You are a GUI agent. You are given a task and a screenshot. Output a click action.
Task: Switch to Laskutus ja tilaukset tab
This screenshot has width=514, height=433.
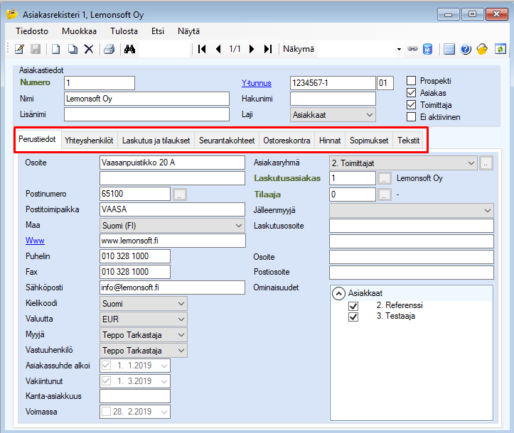156,141
